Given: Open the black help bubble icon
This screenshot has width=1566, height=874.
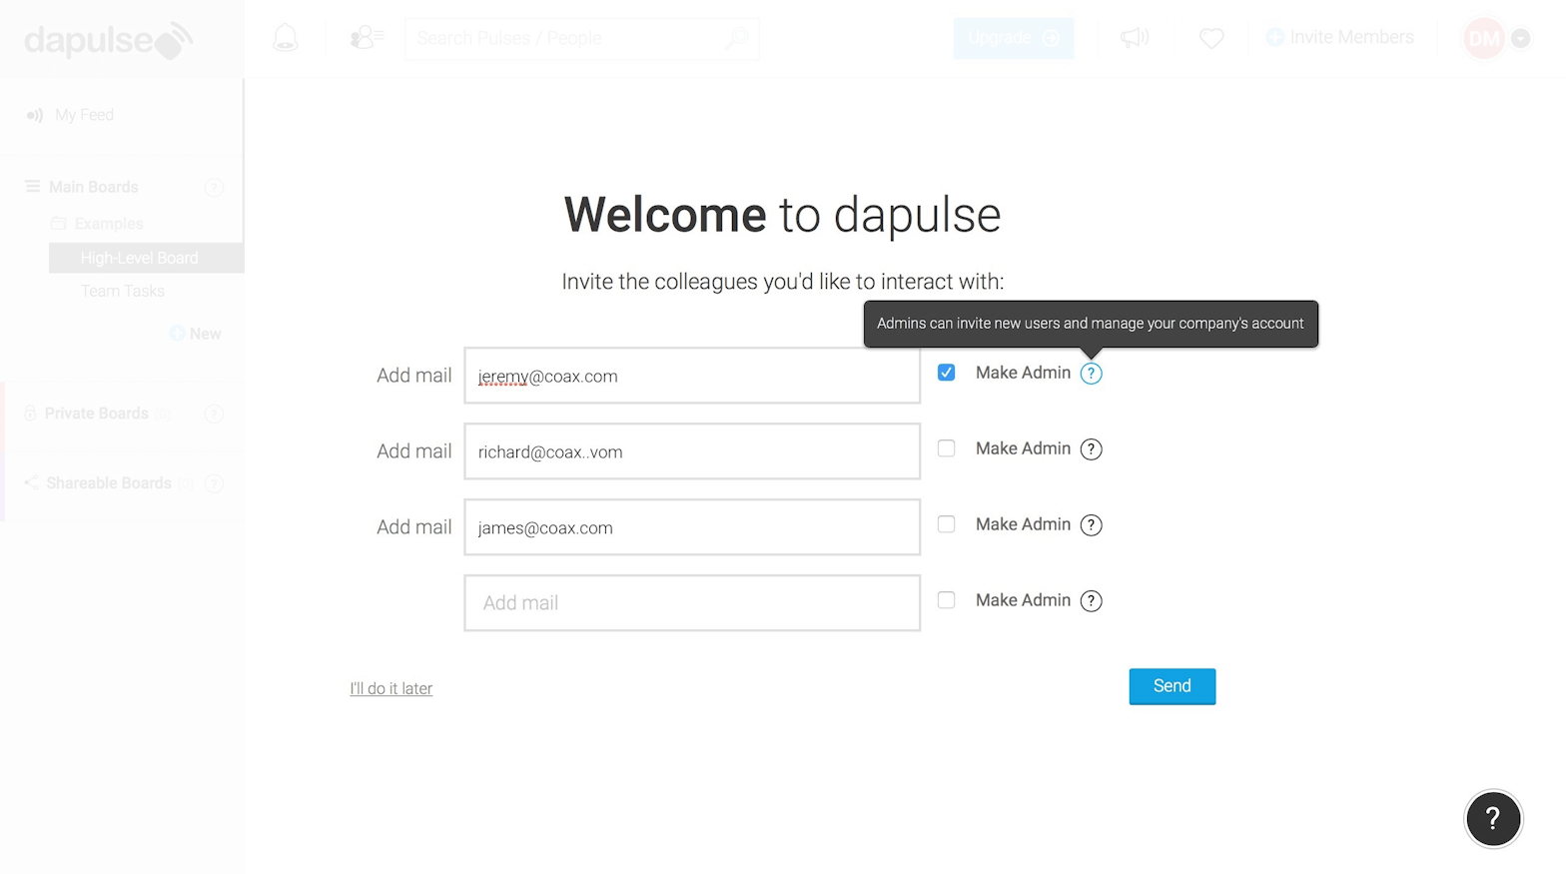Looking at the screenshot, I should pos(1493,819).
